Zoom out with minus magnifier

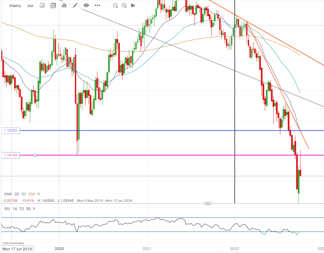115,6
